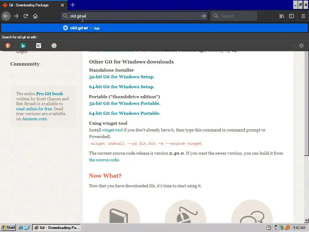Open the hamburger application menu
This screenshot has height=232, width=309.
303,16
